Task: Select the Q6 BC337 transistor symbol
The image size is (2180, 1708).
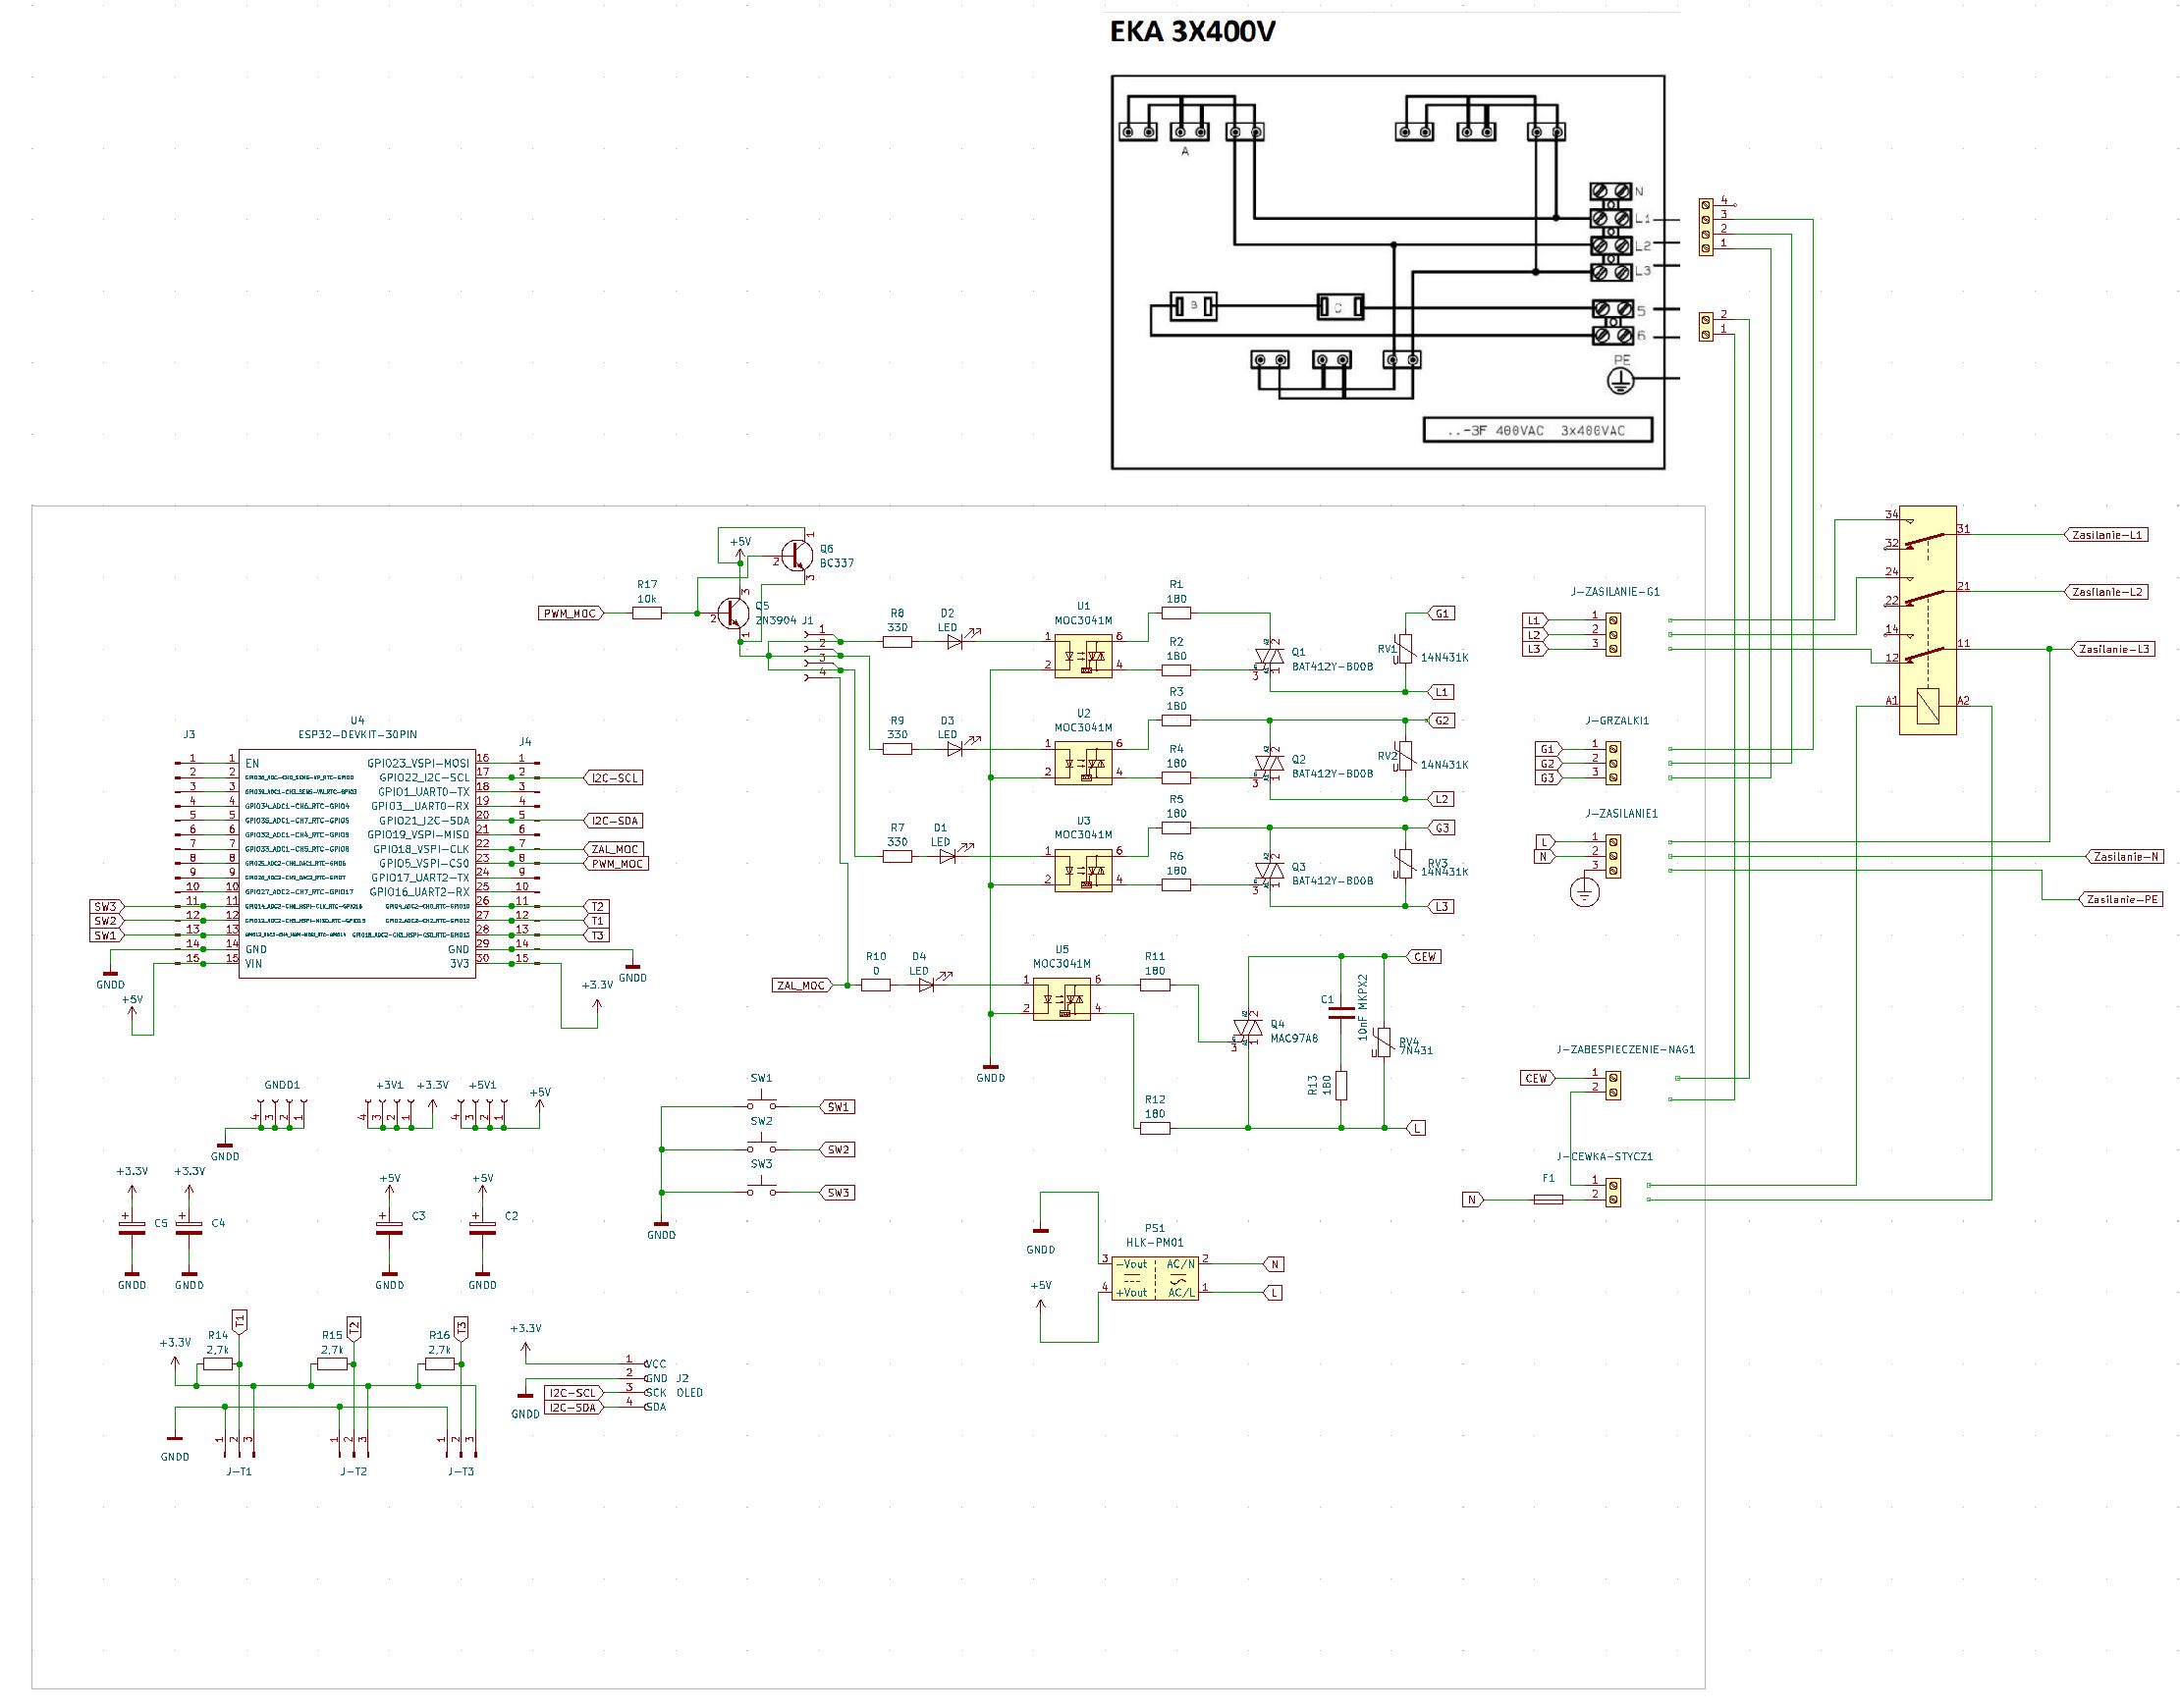Action: 796,555
